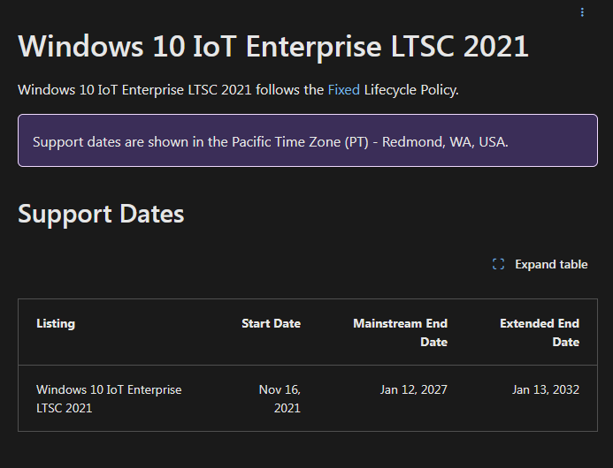Click the Nov 16, 2021 start date cell
The width and height of the screenshot is (613, 468).
pyautogui.click(x=280, y=398)
